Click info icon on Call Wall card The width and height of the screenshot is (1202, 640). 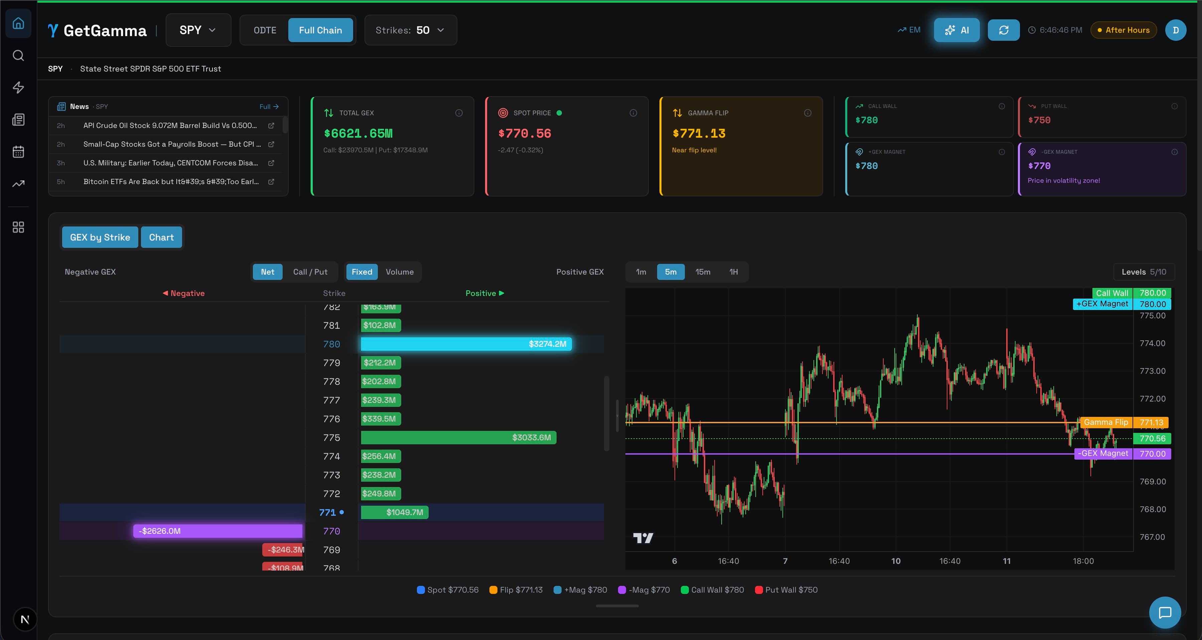pyautogui.click(x=1001, y=106)
